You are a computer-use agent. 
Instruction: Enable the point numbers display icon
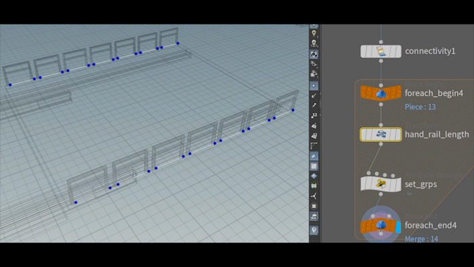coord(314,115)
